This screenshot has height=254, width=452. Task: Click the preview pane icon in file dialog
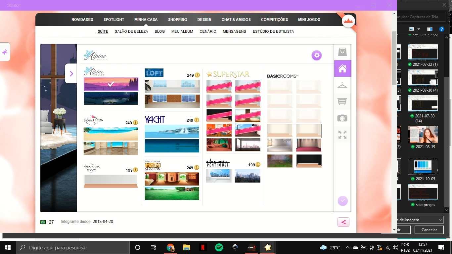[429, 29]
